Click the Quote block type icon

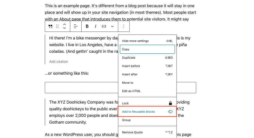[x=50, y=26]
